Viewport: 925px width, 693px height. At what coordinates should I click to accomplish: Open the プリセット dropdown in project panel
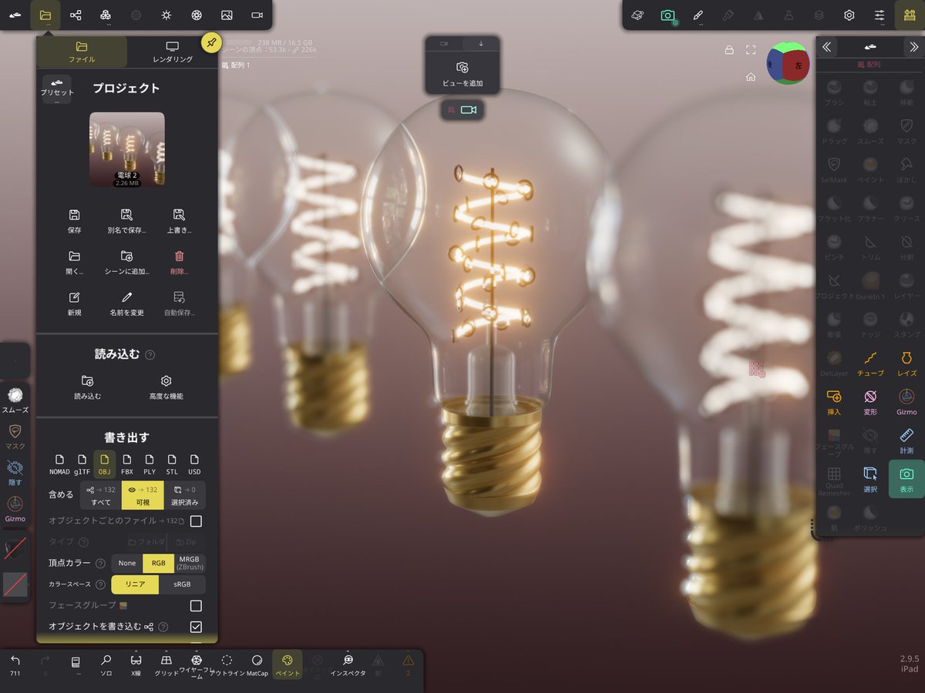click(57, 89)
